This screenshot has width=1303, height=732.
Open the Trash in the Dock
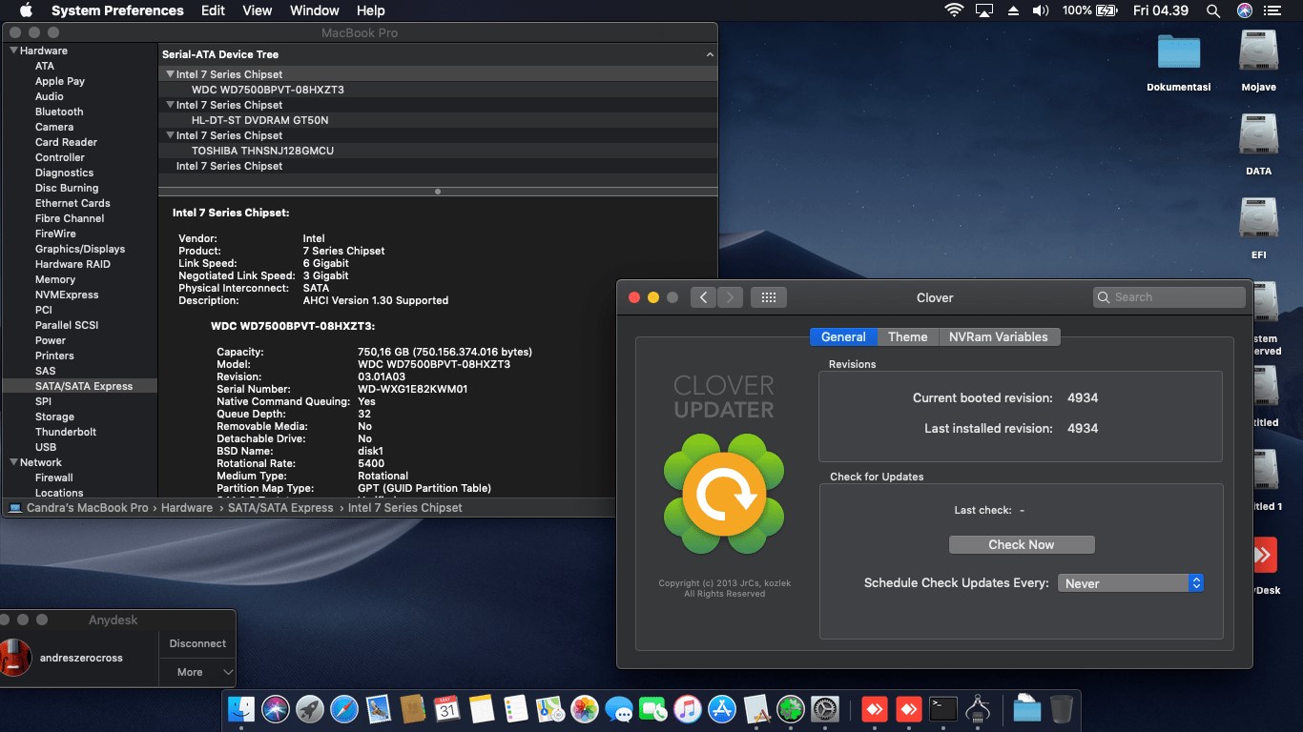click(1061, 709)
